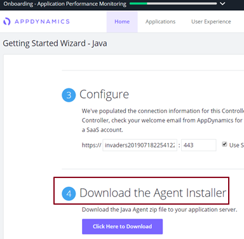Click Here to Download the agent
Image resolution: width=244 pixels, height=239 pixels.
click(123, 226)
